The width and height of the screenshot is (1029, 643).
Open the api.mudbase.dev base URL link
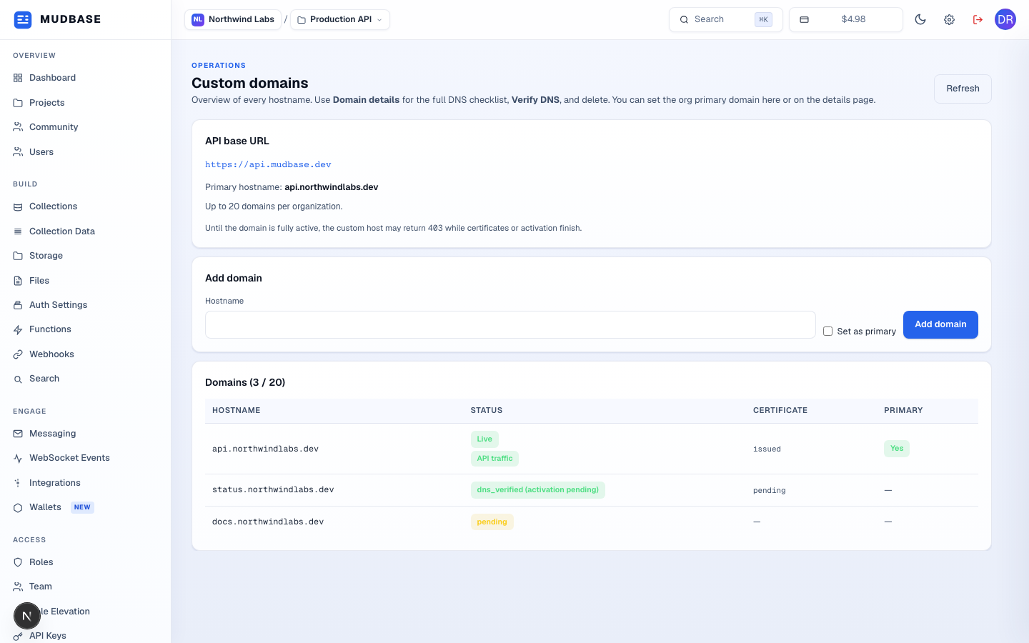click(268, 164)
